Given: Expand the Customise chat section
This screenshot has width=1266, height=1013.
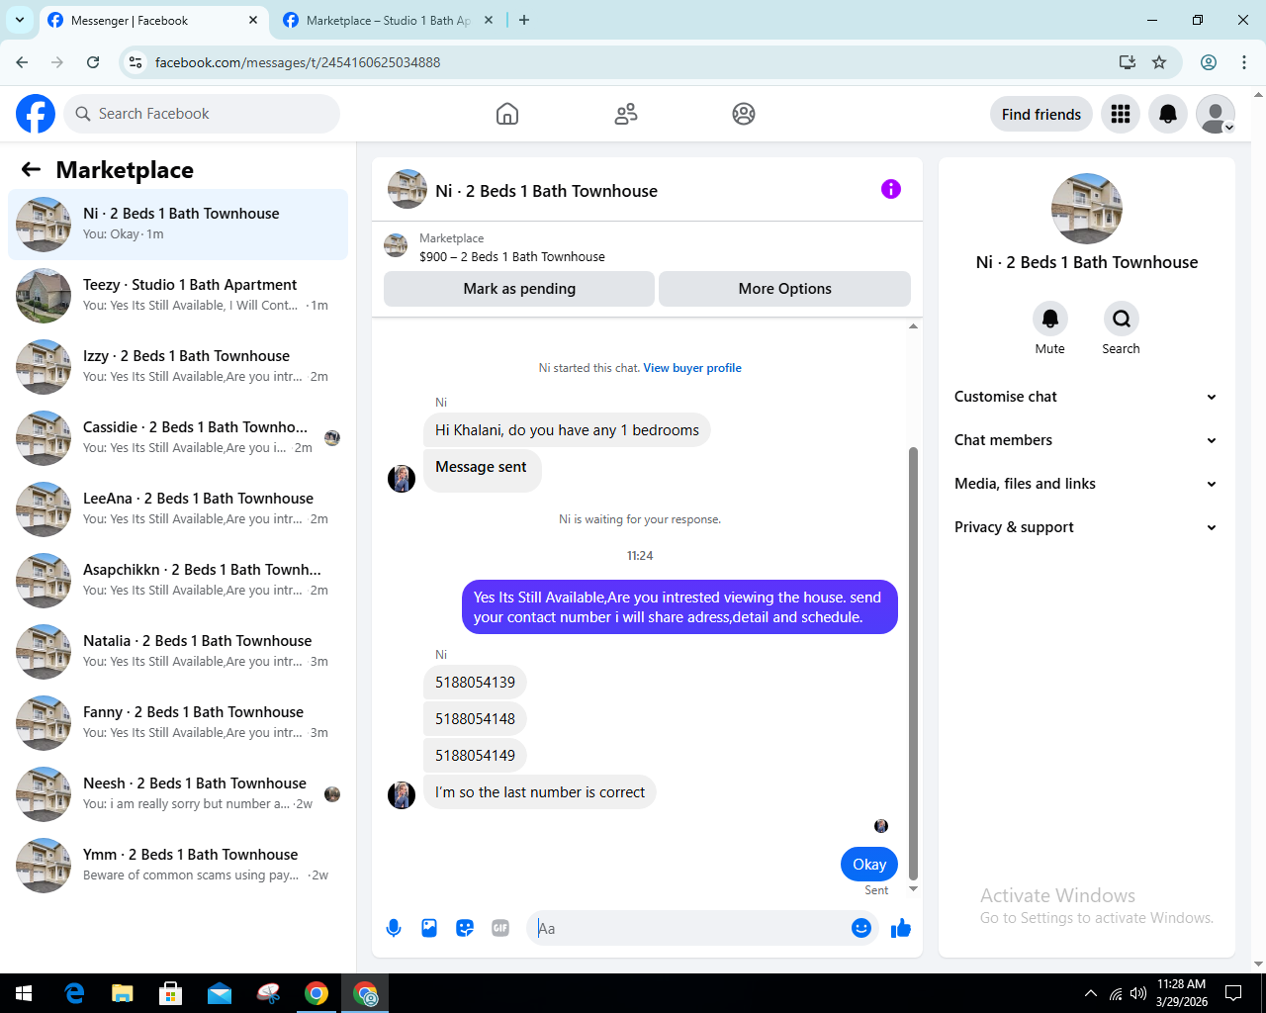Looking at the screenshot, I should (1086, 397).
